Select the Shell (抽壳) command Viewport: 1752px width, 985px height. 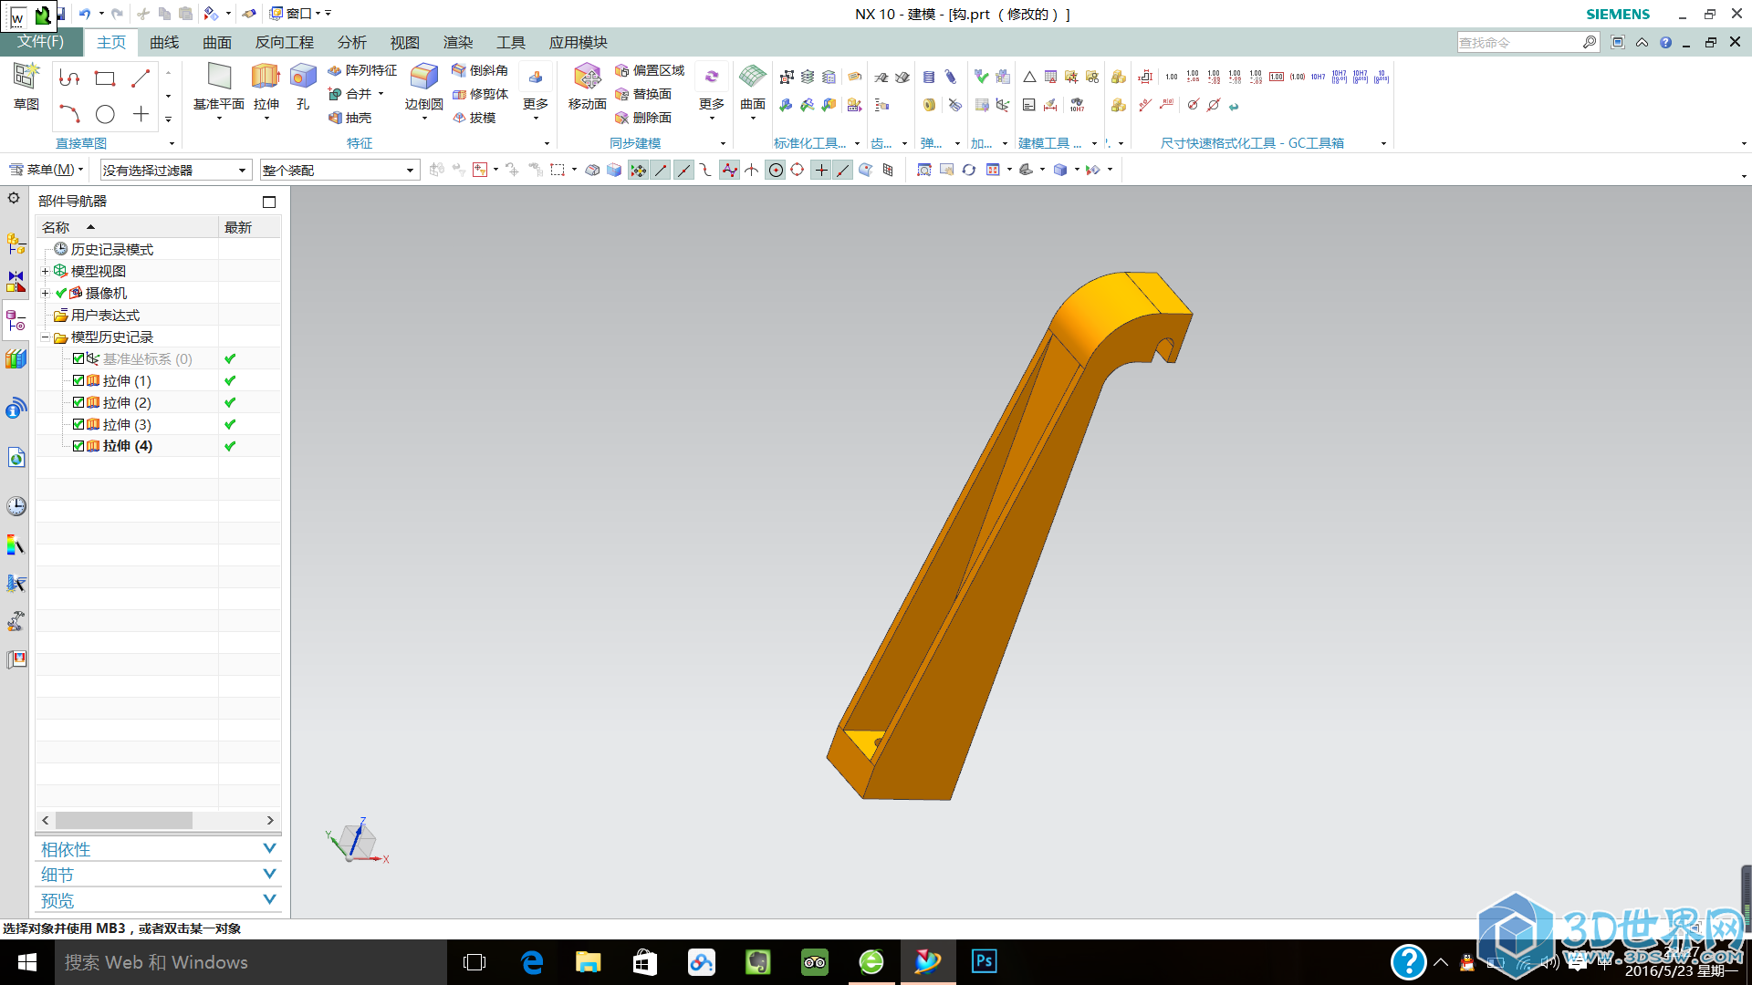click(350, 118)
